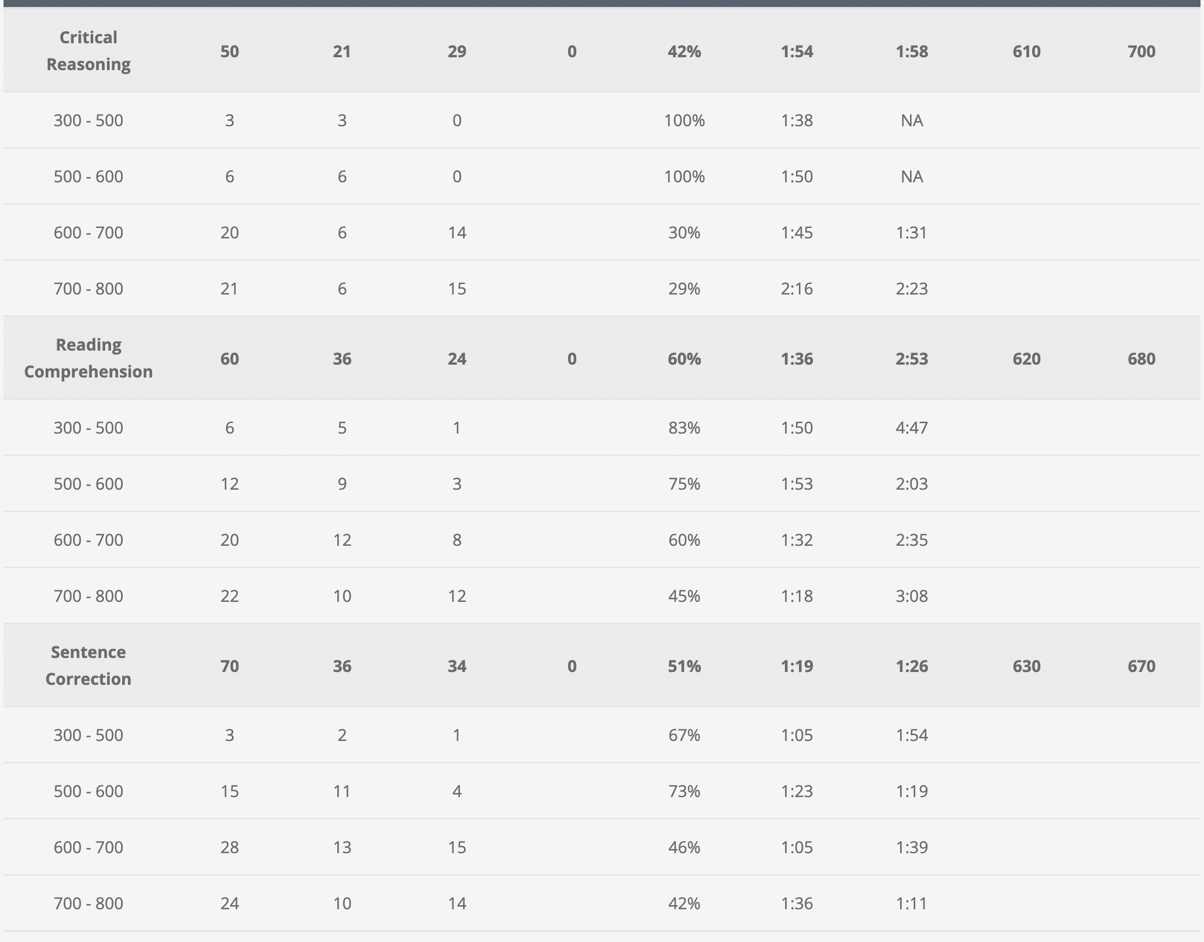Screen dimensions: 1204x942
Task: Click the 67% accuracy cell
Action: [x=684, y=735]
